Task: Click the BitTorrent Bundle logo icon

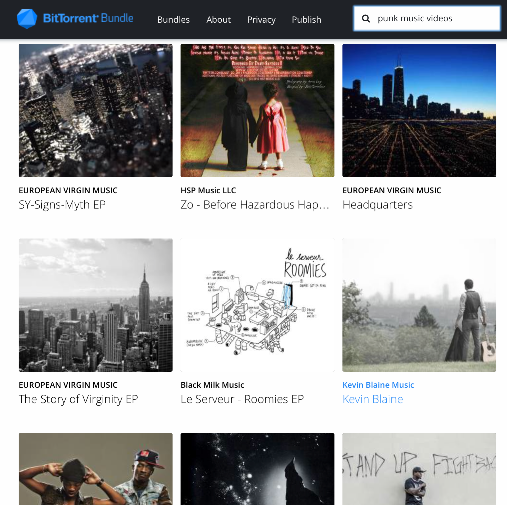Action: point(27,19)
